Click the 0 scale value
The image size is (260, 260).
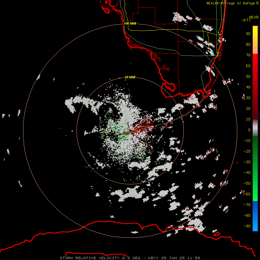(249, 130)
